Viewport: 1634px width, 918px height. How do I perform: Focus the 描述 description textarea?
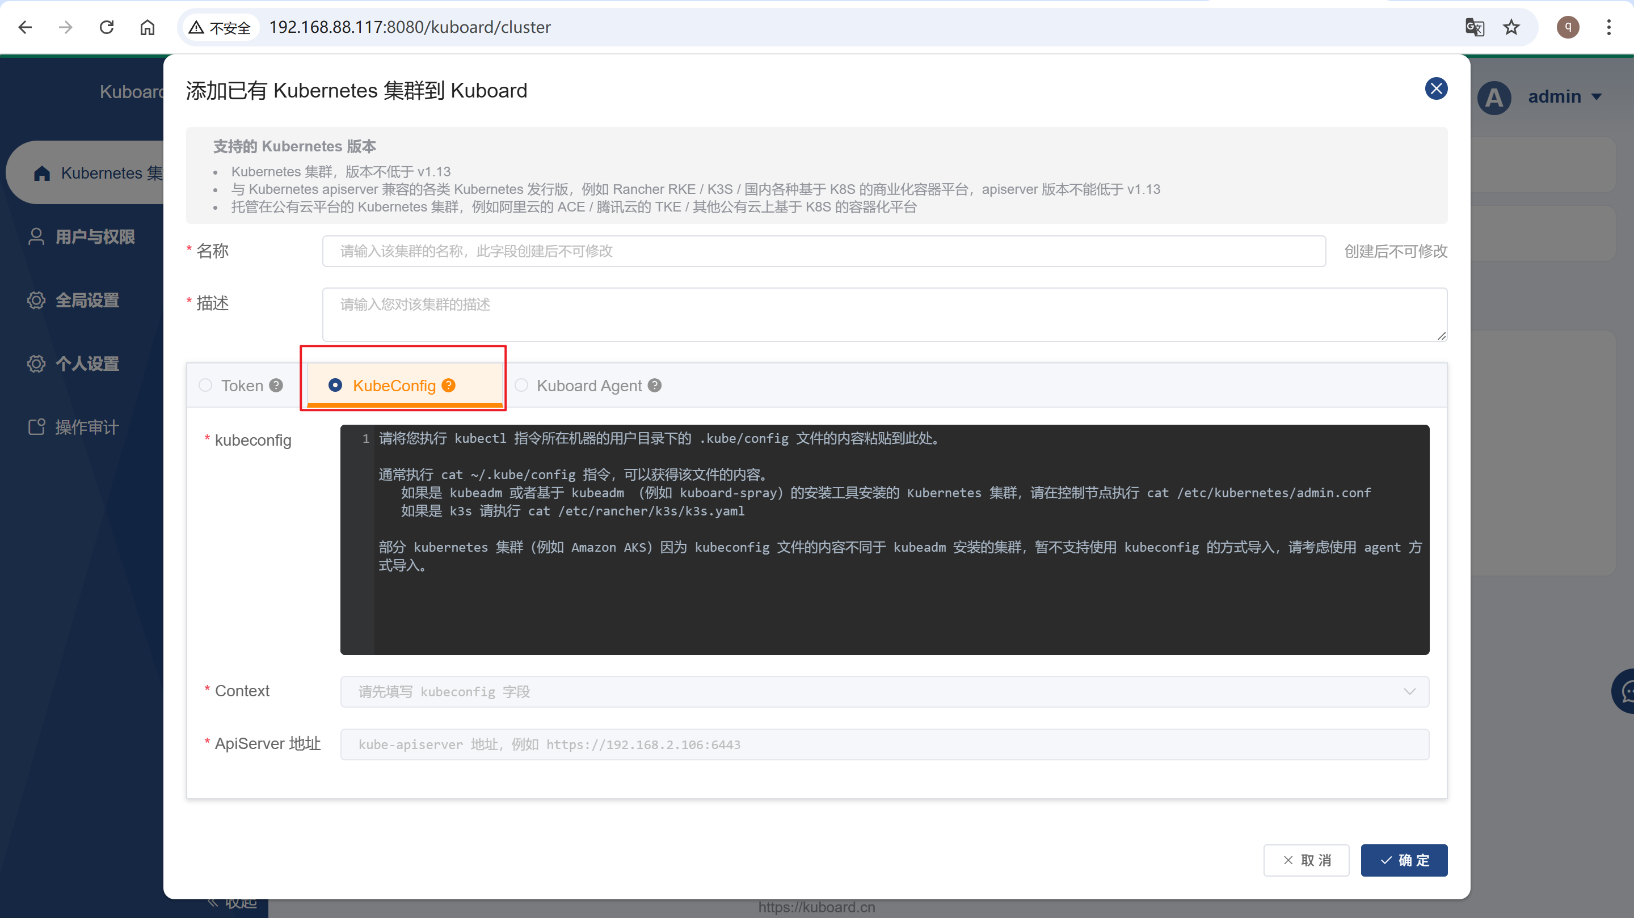click(x=885, y=315)
